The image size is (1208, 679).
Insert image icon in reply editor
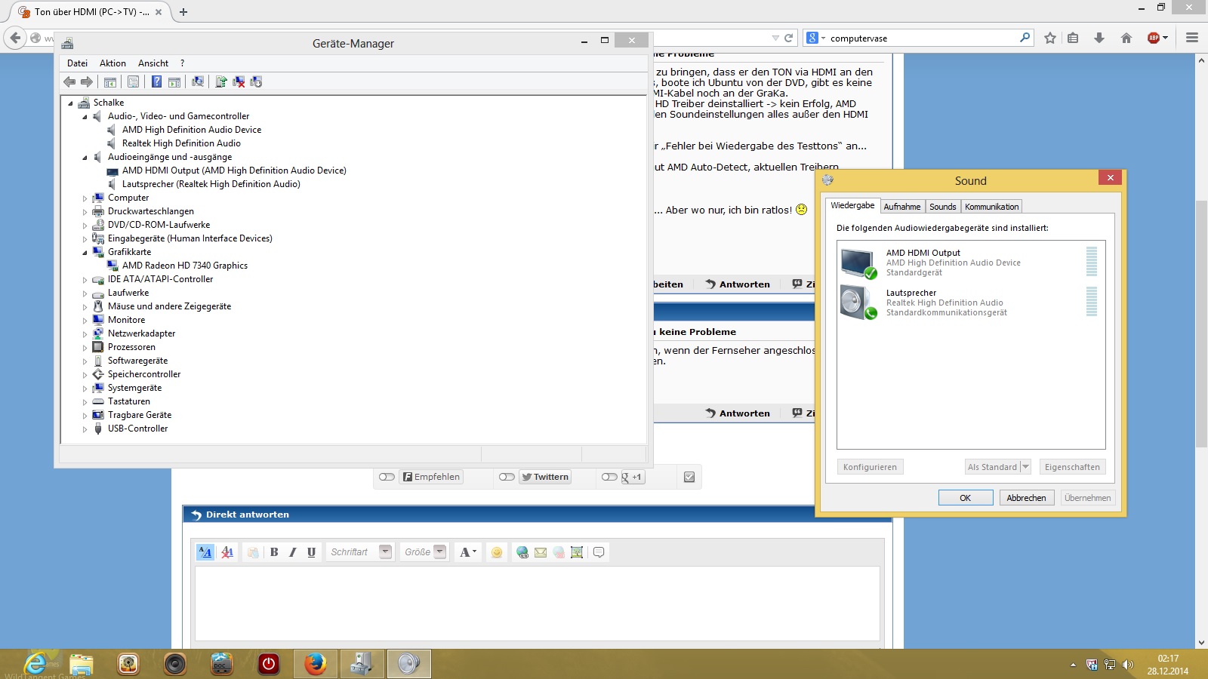577,552
